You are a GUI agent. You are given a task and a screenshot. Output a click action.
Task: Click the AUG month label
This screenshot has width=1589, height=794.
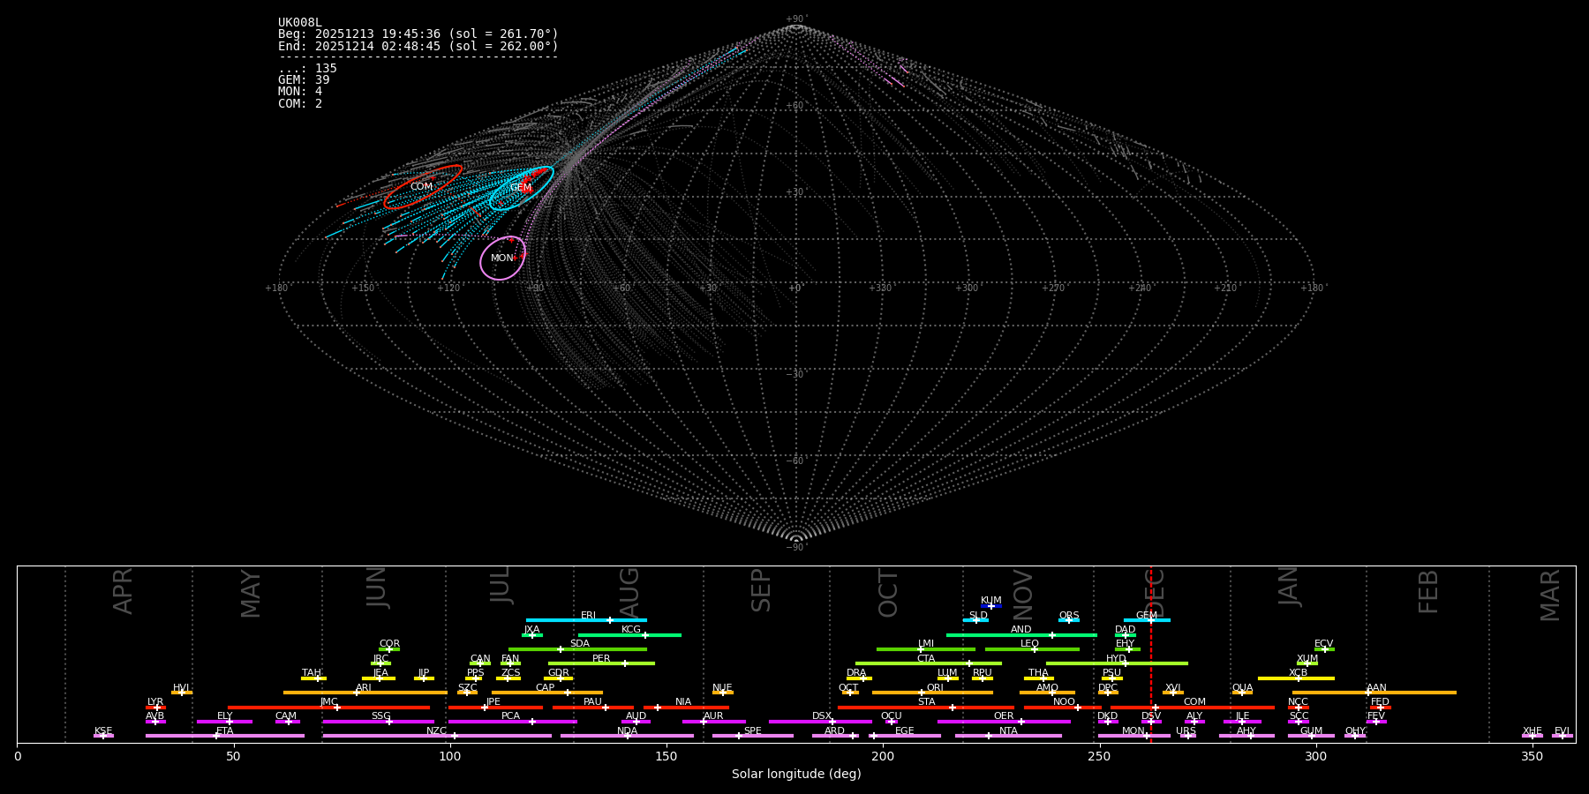629,593
